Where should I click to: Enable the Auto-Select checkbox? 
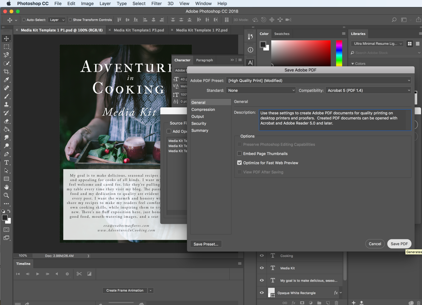pyautogui.click(x=24, y=20)
